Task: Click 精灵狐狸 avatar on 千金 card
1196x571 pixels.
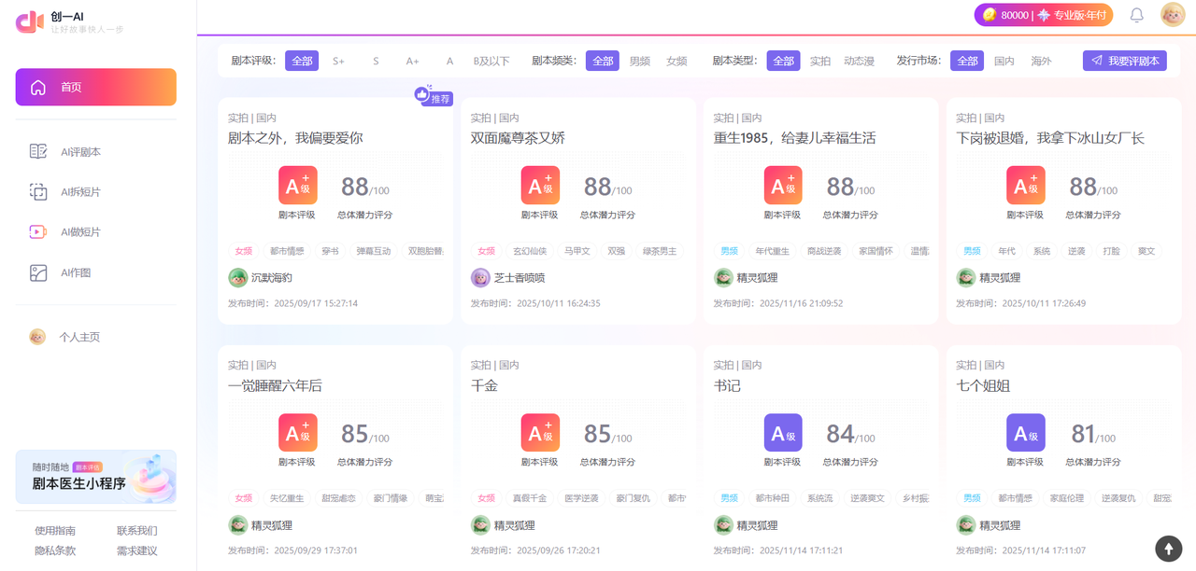Action: 480,524
